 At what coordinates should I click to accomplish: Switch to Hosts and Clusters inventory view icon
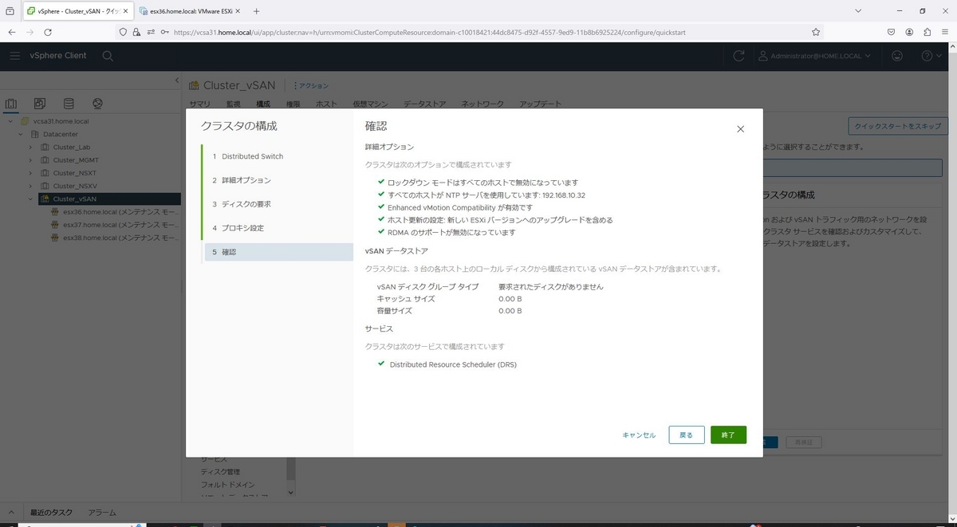[x=11, y=104]
